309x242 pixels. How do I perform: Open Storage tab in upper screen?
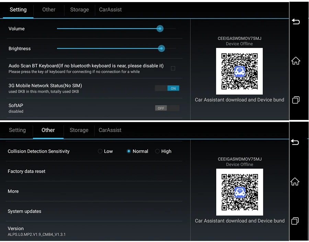79,10
